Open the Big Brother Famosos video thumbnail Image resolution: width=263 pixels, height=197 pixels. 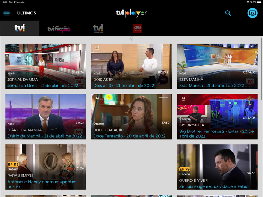pyautogui.click(x=218, y=117)
